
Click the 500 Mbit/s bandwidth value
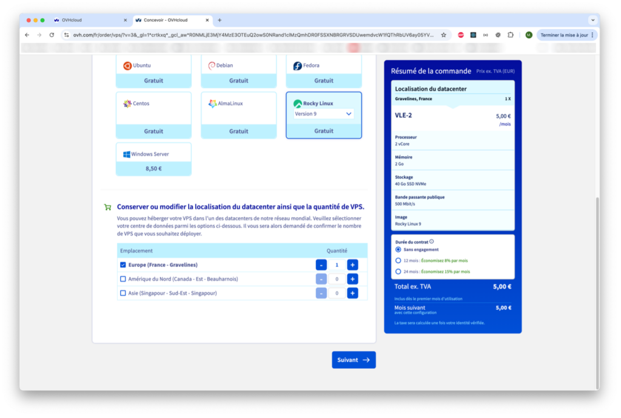point(404,204)
